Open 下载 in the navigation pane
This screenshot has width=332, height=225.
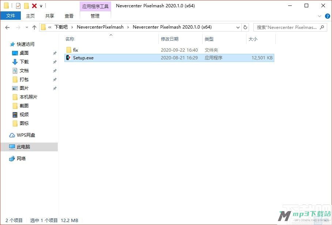24,62
